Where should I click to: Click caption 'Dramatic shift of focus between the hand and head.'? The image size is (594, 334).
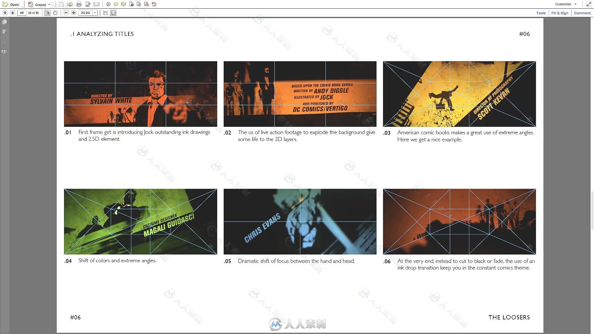pyautogui.click(x=296, y=261)
